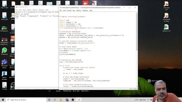Click the weather icon in the system tray
This screenshot has width=182, height=102.
point(133,100)
